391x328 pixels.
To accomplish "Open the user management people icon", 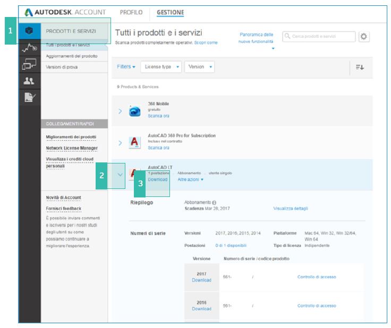I will tap(29, 81).
